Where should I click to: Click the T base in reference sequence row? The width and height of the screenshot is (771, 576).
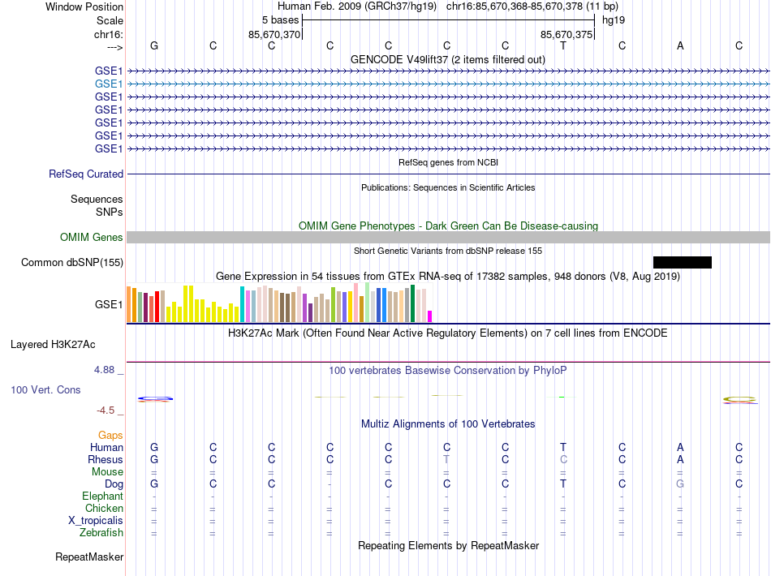click(563, 45)
